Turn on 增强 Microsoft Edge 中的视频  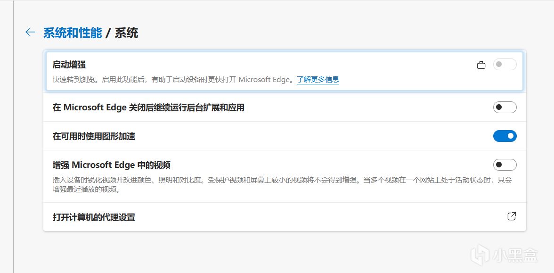click(x=505, y=165)
